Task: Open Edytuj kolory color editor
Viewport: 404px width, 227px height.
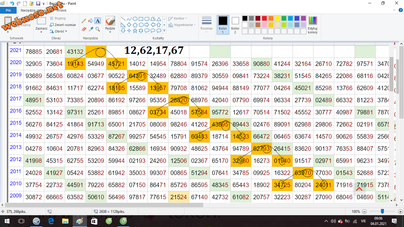Action: point(313,25)
